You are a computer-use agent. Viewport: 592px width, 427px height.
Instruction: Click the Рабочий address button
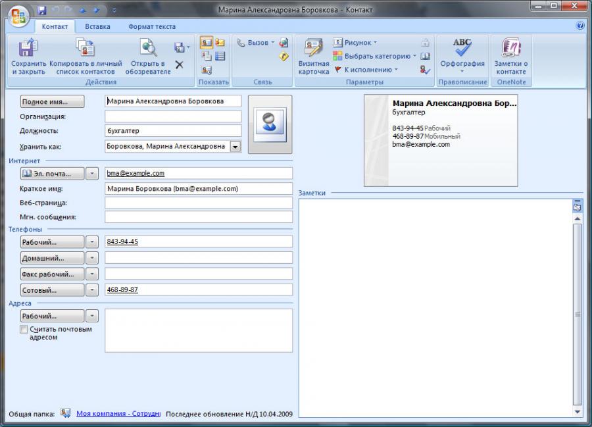click(52, 316)
